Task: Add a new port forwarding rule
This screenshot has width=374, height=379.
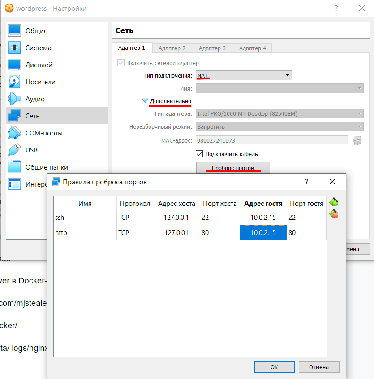Action: tap(334, 202)
